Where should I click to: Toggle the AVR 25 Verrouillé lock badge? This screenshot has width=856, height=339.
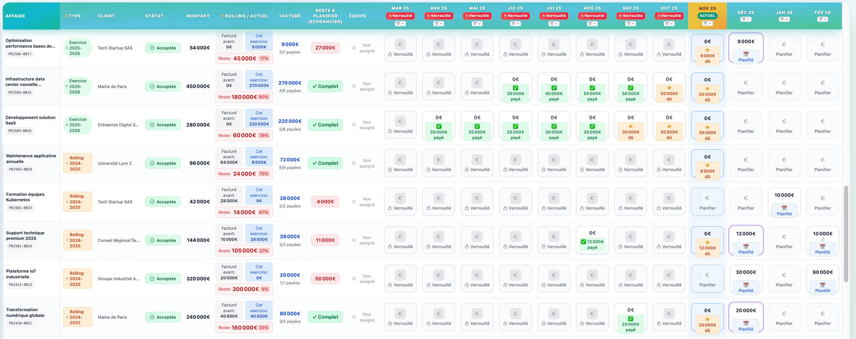pos(439,16)
